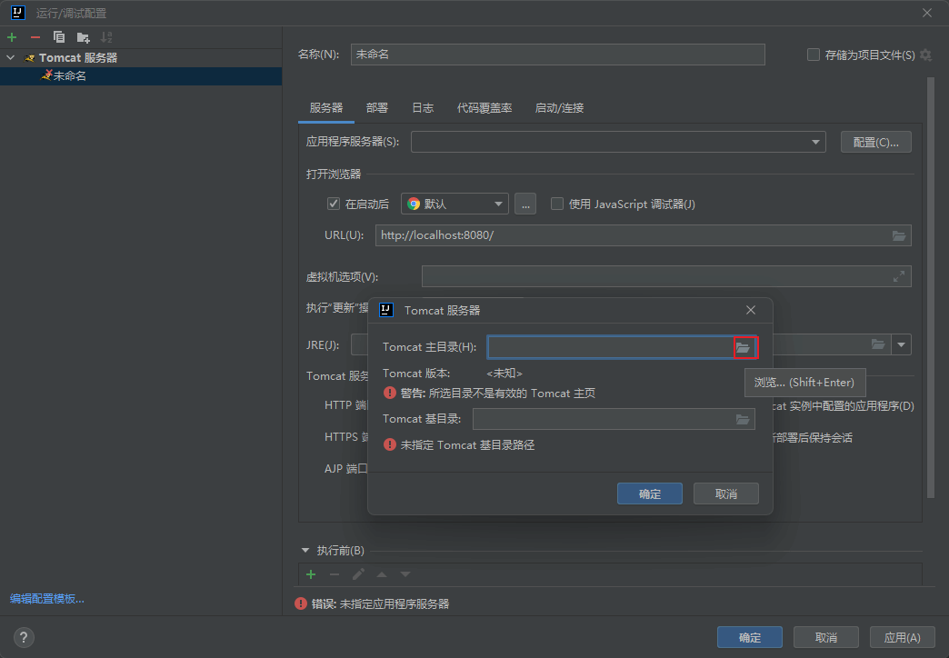
Task: Switch to the 代码覆盖率 tab
Action: (484, 108)
